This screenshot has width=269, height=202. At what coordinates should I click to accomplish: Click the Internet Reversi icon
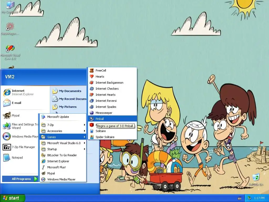point(92,101)
